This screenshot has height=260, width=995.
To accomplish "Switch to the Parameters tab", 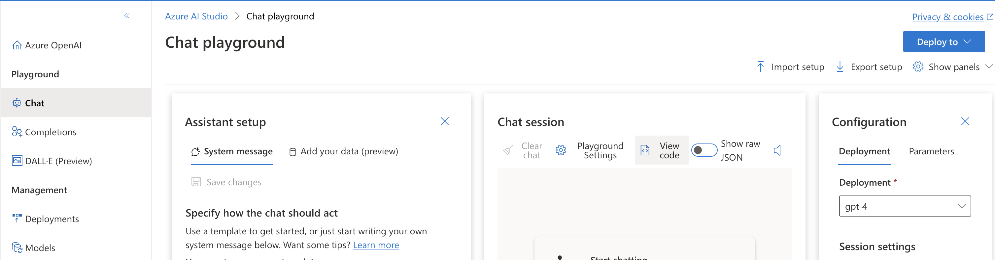I will 931,151.
